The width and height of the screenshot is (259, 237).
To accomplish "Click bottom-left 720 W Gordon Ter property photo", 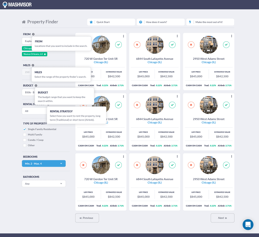I will point(101,165).
